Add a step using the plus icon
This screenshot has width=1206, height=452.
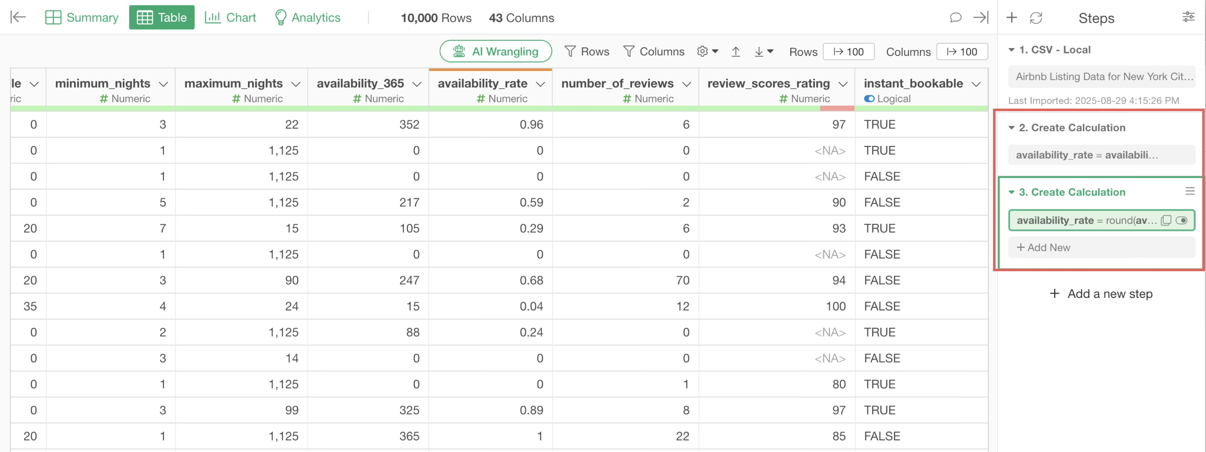pos(1011,17)
